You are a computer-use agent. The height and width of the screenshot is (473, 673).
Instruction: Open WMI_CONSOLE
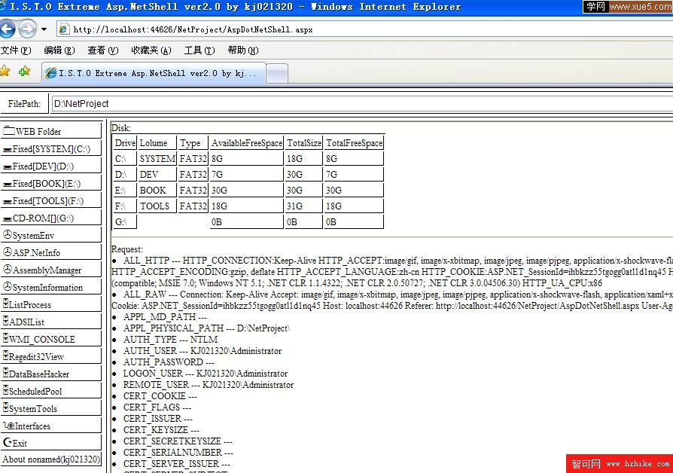point(51,338)
